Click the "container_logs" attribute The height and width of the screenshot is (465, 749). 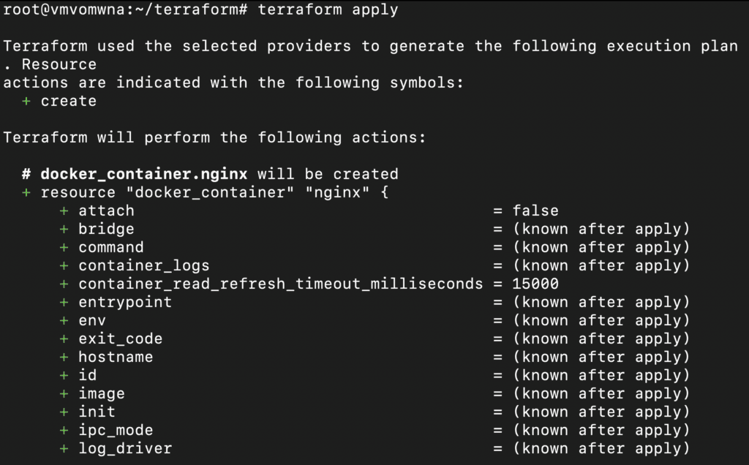(143, 265)
